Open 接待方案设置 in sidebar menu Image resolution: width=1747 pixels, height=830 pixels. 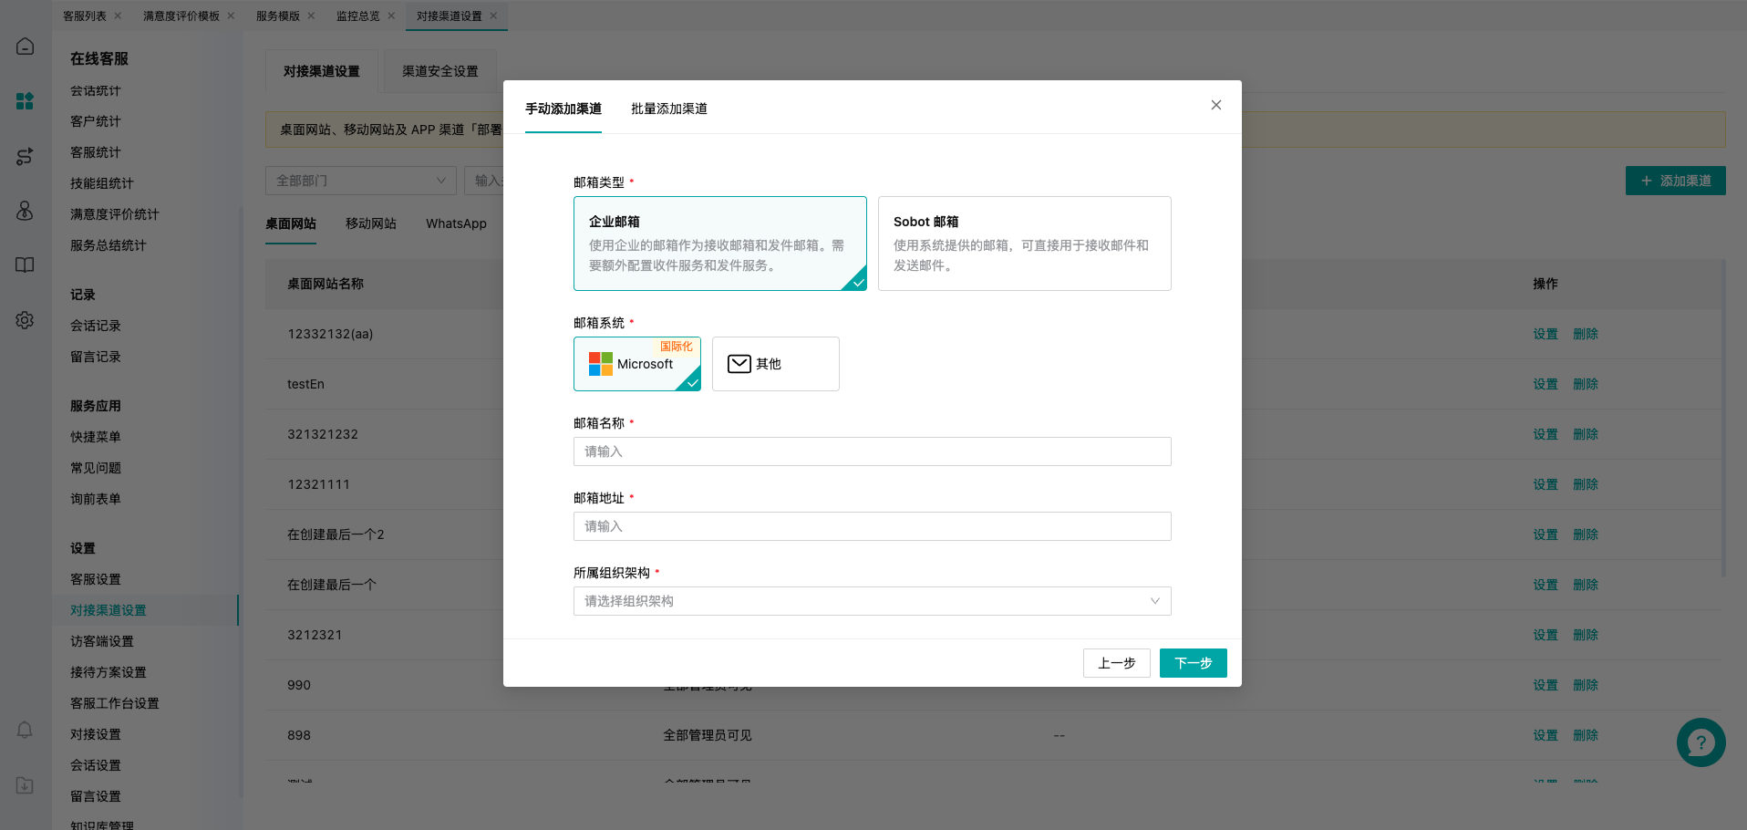coord(109,672)
